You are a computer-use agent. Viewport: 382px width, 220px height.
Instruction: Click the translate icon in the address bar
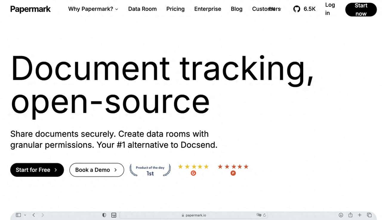coord(259,215)
